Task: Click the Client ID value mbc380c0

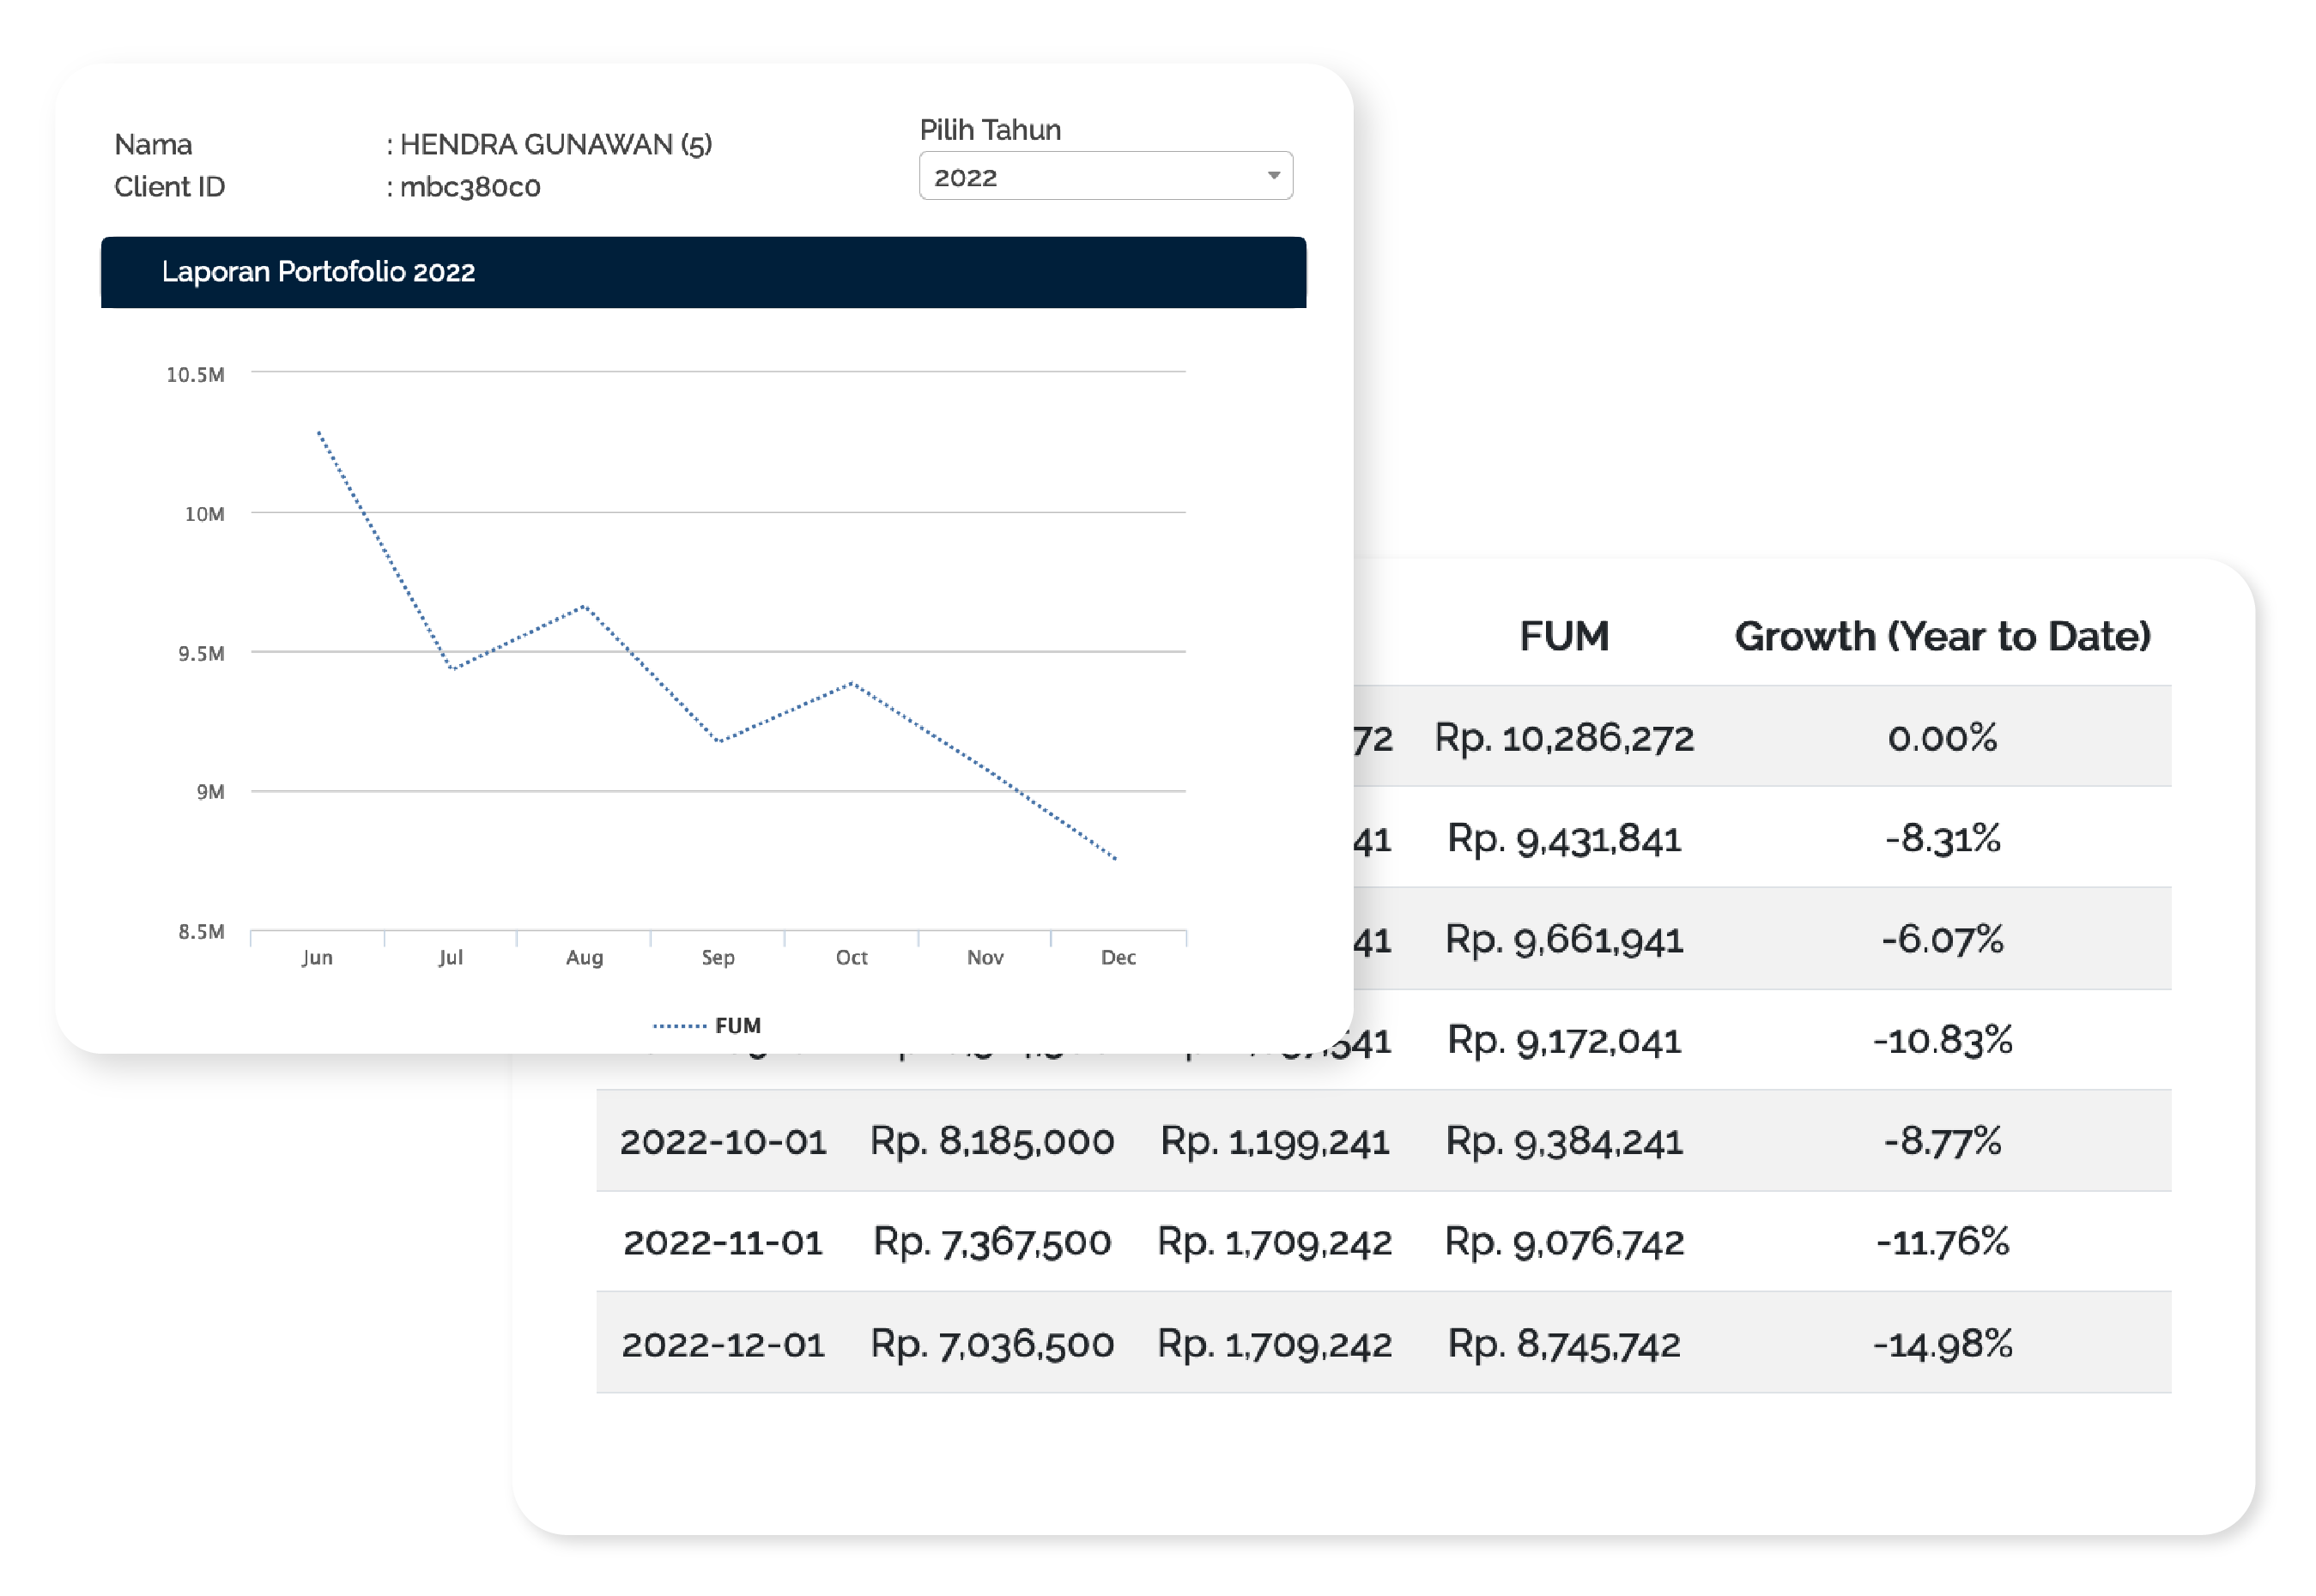Action: (x=470, y=187)
